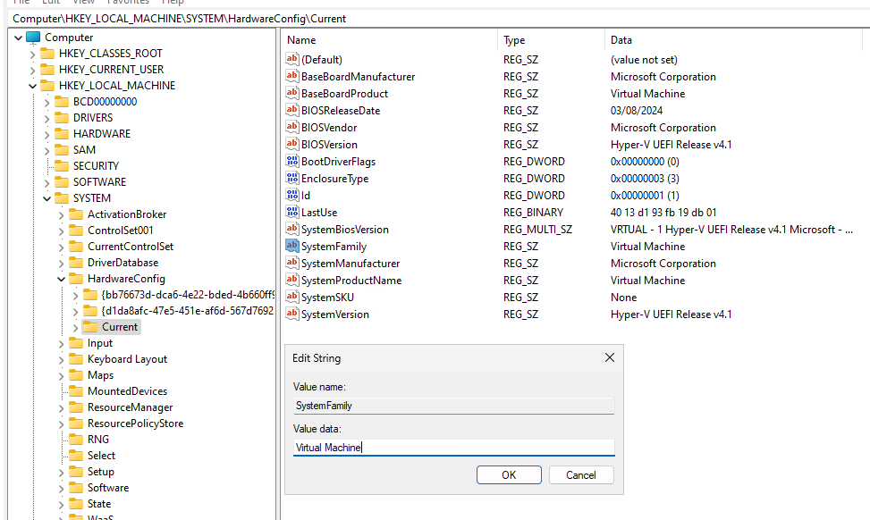870x520 pixels.
Task: Click the binary icon for the Id value
Action: 291,195
